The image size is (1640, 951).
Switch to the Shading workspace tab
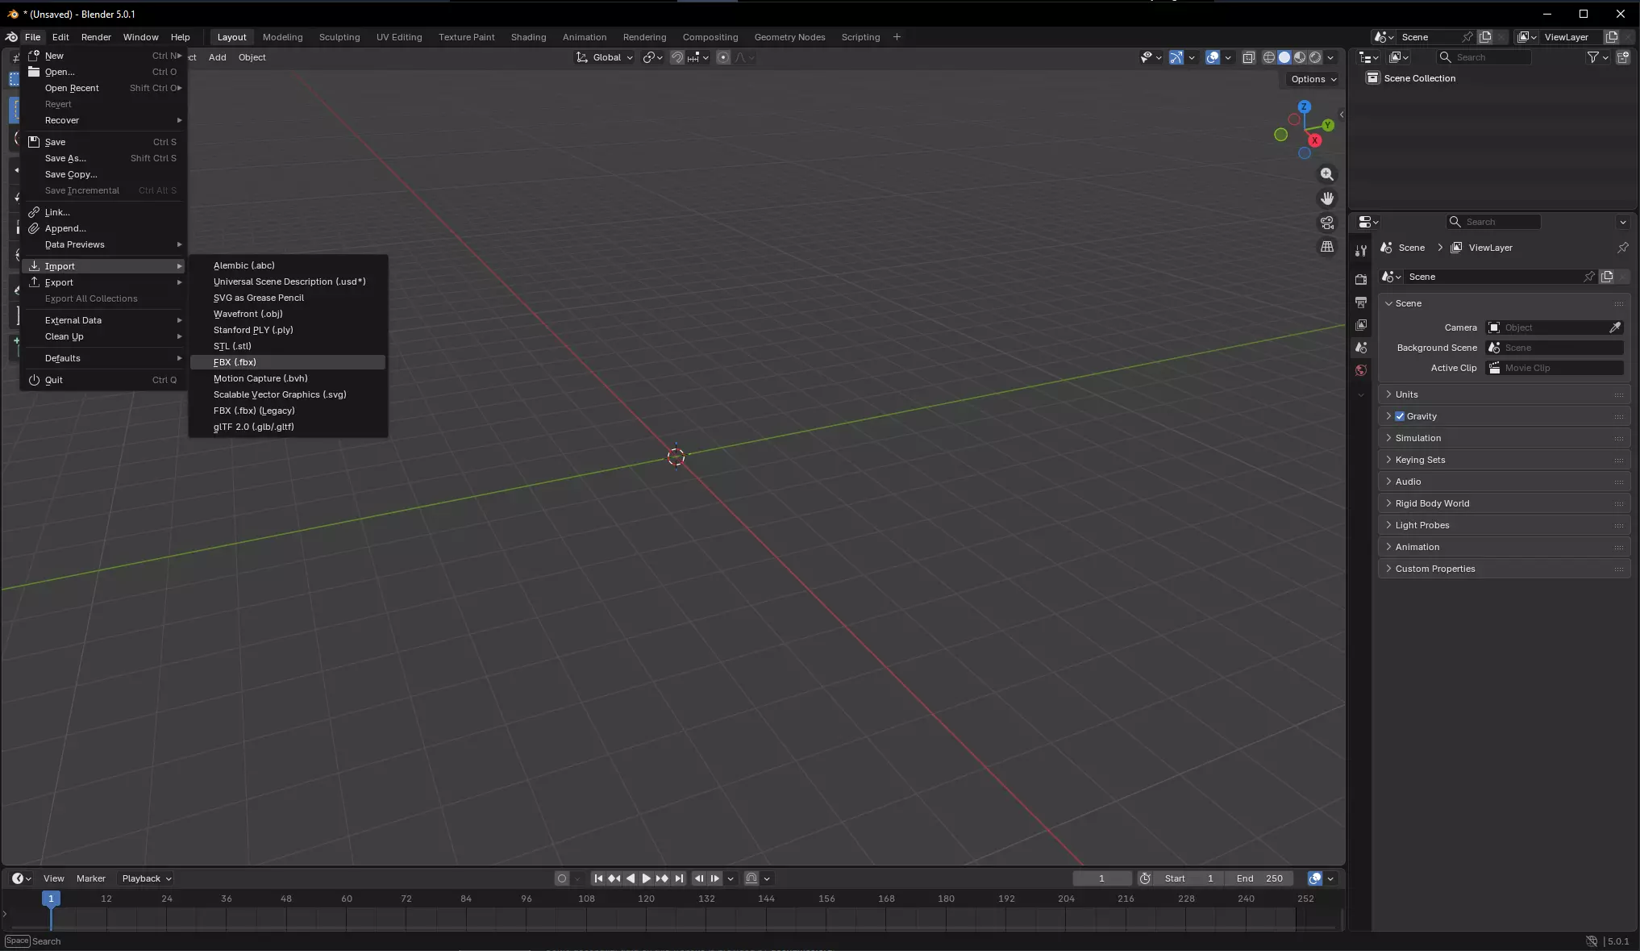[528, 37]
